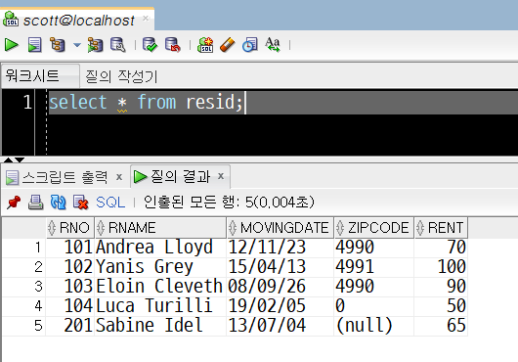This screenshot has width=518, height=362.
Task: Pin the results with the red pushpin icon
Action: 14,203
